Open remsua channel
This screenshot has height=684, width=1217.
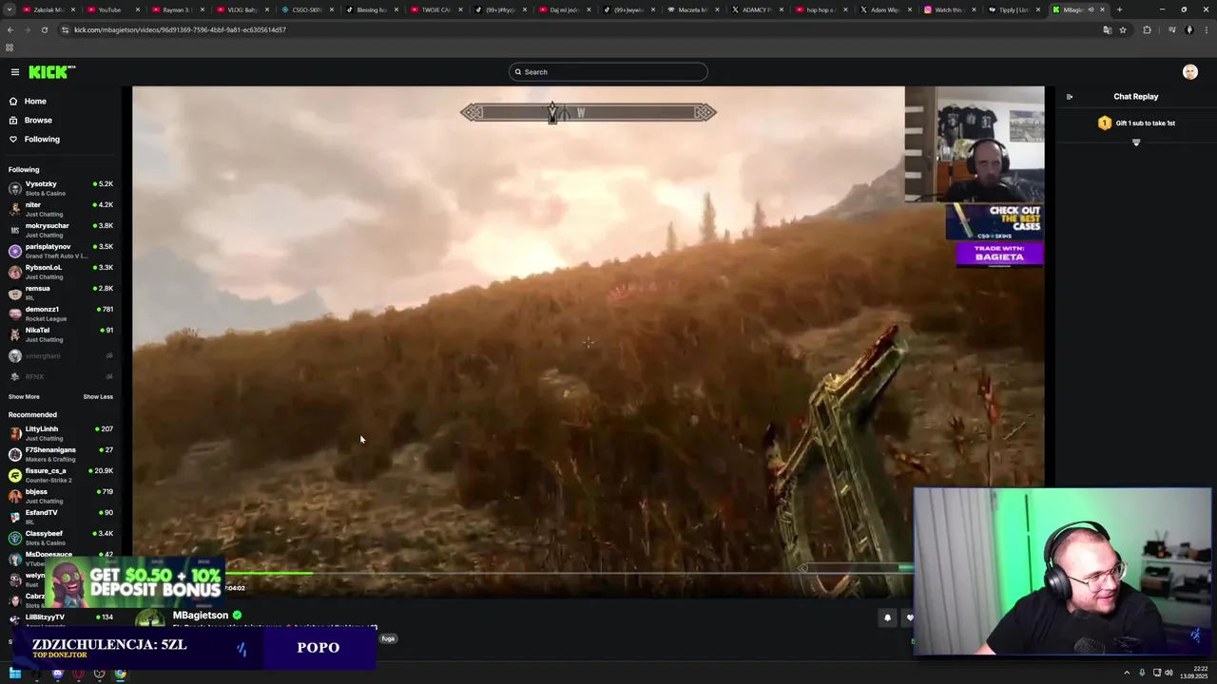(61, 293)
